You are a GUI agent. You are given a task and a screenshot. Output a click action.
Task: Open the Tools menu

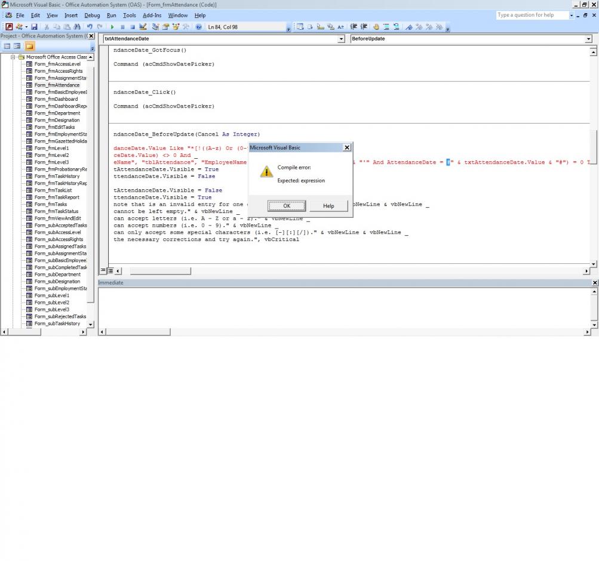click(x=130, y=16)
